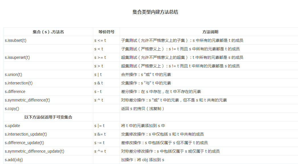Click description 将 t 中的元素添加到 s 中
Viewport: 298px width, 164px height.
tap(143, 126)
